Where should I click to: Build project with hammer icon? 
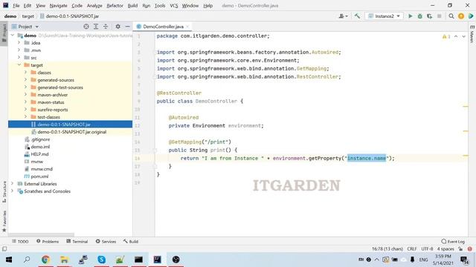(x=357, y=16)
